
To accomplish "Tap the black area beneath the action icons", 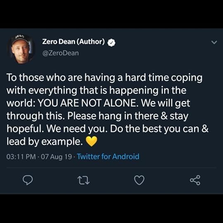I will [x=111, y=209].
